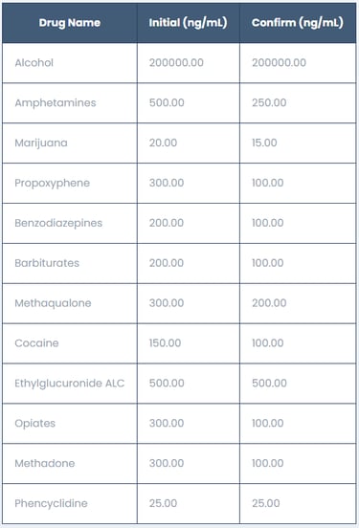Click the Phencyclidine row label

52,503
